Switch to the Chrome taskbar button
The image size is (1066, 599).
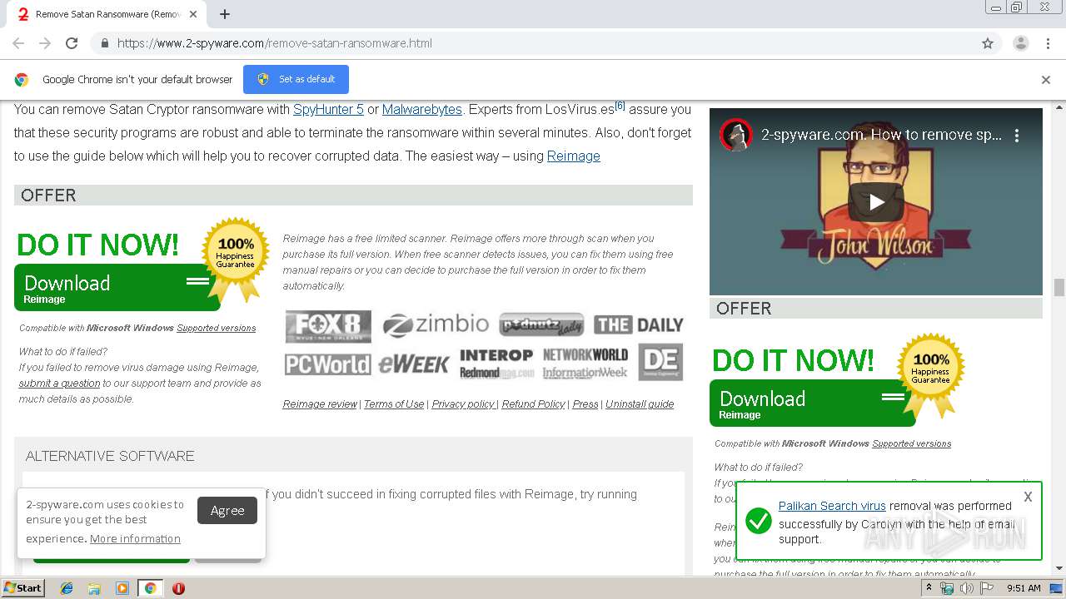(150, 588)
